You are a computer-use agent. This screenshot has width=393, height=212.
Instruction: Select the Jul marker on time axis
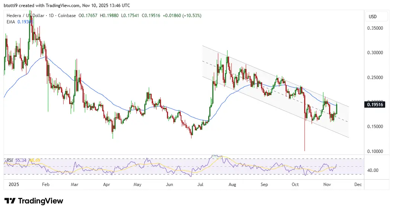click(200, 185)
